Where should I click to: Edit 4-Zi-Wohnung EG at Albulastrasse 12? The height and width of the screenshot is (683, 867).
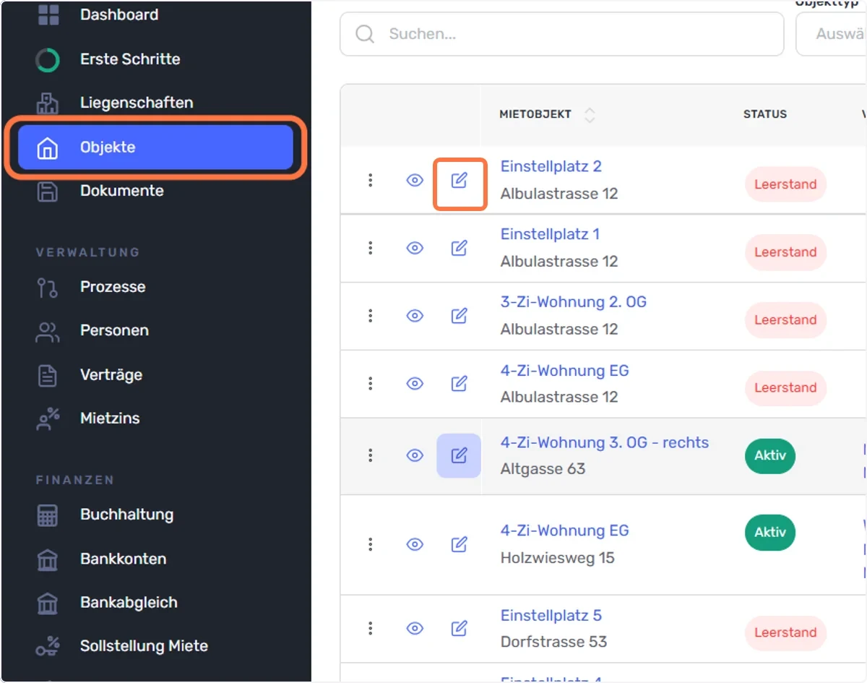pyautogui.click(x=459, y=384)
